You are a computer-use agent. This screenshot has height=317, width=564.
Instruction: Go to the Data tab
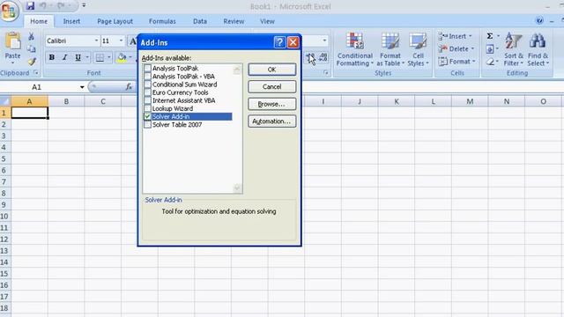pyautogui.click(x=200, y=21)
